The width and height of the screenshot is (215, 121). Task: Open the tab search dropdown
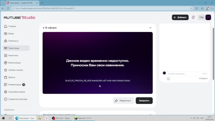(3, 3)
